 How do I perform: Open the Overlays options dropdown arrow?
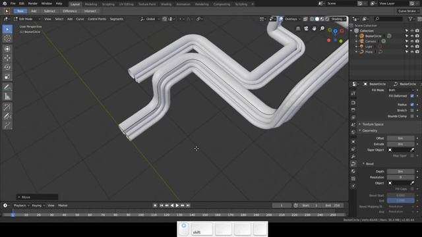coord(299,19)
